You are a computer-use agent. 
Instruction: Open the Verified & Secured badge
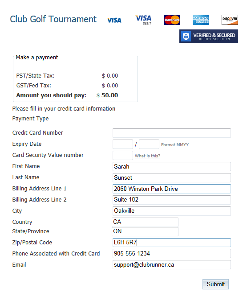208,37
